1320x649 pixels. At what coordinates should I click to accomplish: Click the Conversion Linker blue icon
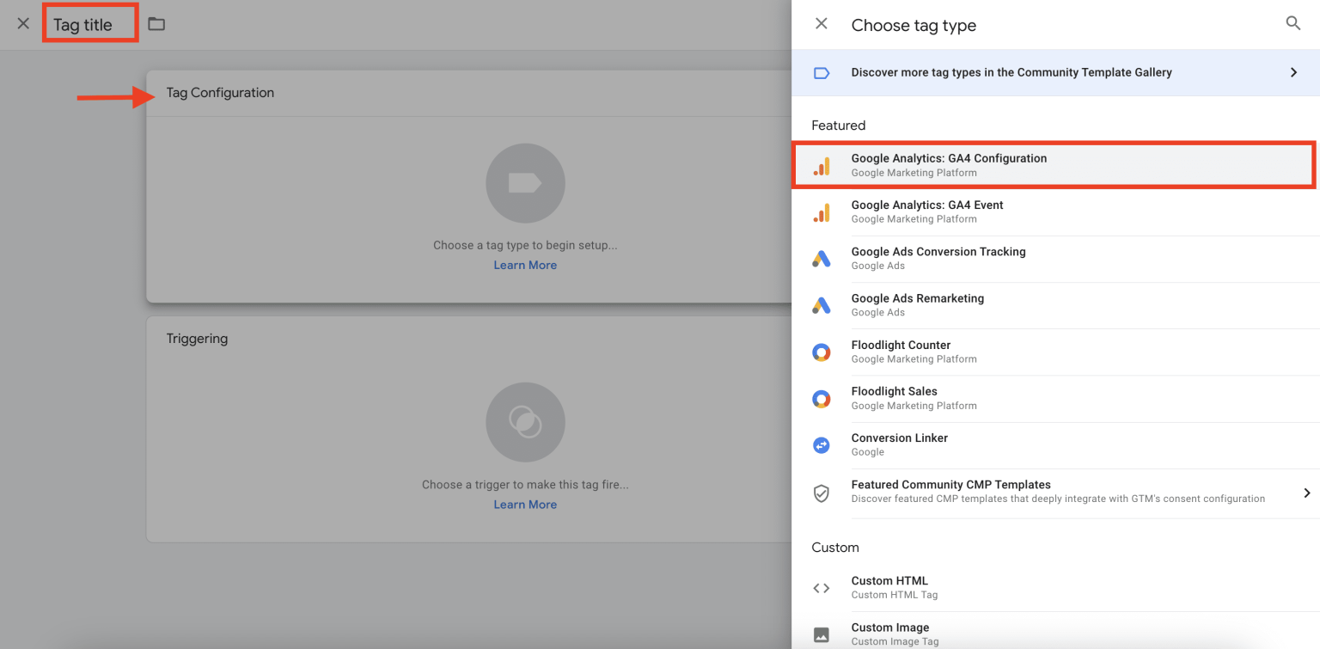822,445
